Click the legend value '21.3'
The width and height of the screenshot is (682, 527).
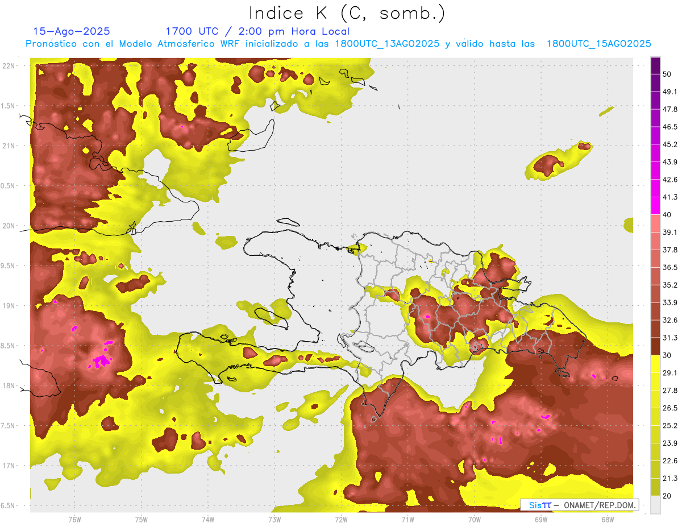[x=670, y=479]
